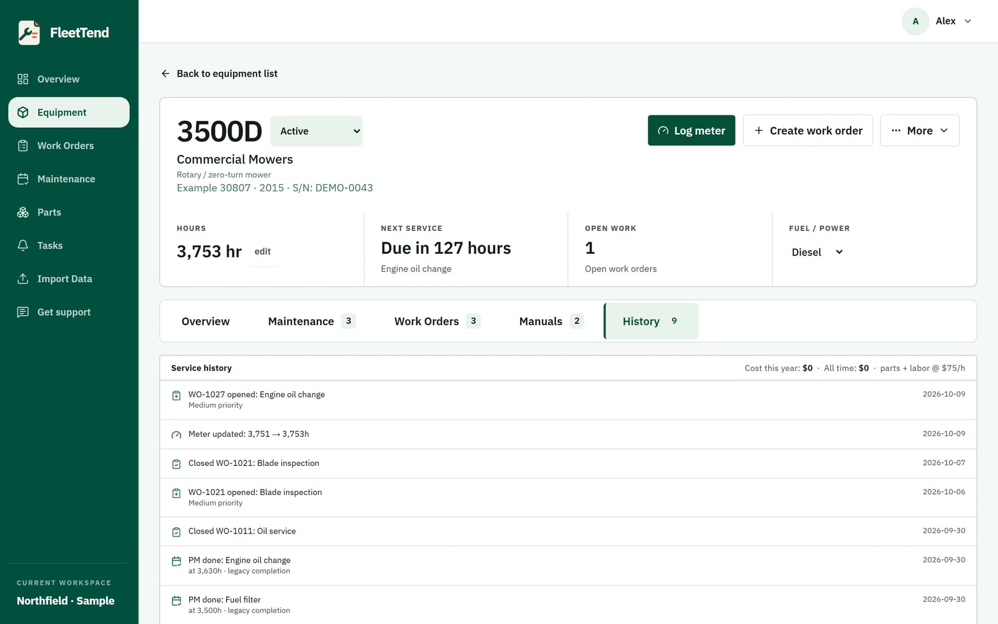Switch to the Overview tab
Image resolution: width=998 pixels, height=624 pixels.
pos(205,321)
